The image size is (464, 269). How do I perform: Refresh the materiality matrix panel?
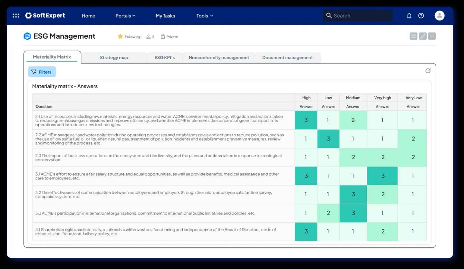click(428, 71)
